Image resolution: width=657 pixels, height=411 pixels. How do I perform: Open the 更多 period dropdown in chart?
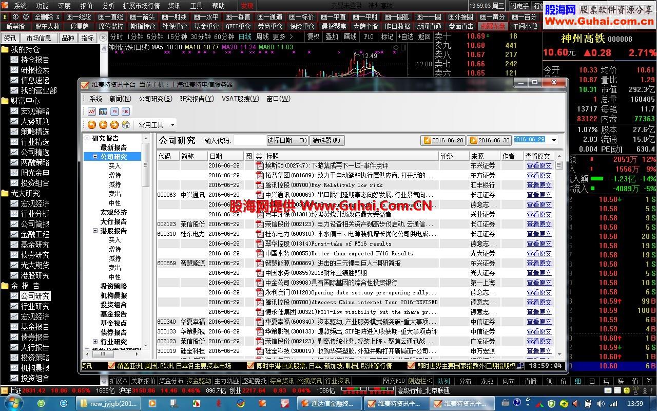click(282, 37)
